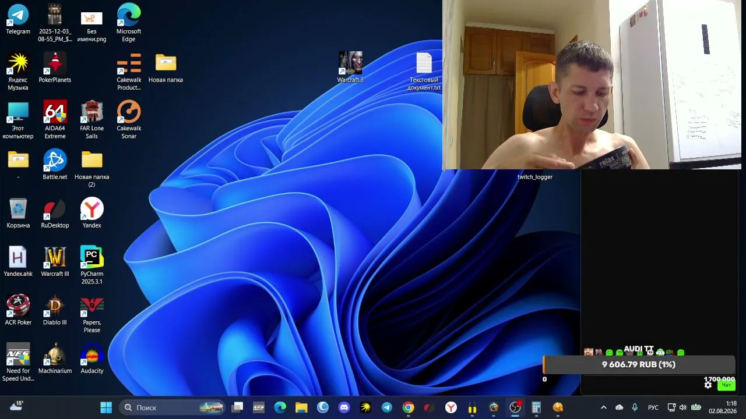Launch AIDA64 Extreme from the desktop
Viewport: 746px width, 419px height.
click(x=55, y=120)
